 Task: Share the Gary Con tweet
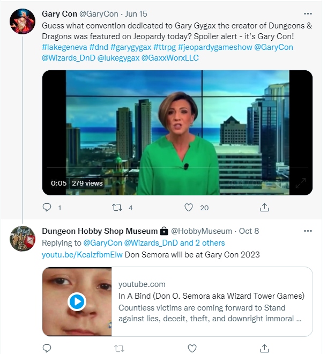pyautogui.click(x=264, y=207)
